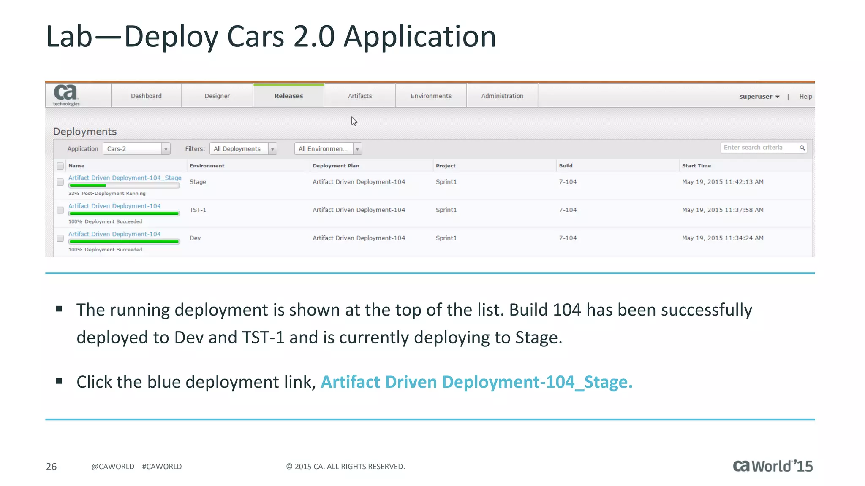
Task: Check the Stage deployment row checkbox
Action: tap(60, 182)
